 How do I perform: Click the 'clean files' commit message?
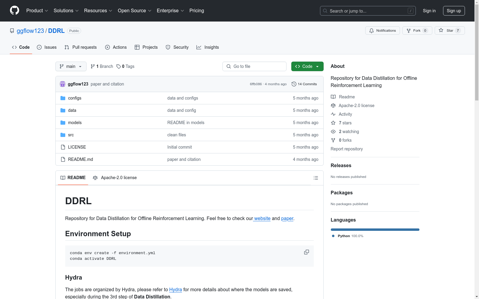click(177, 135)
